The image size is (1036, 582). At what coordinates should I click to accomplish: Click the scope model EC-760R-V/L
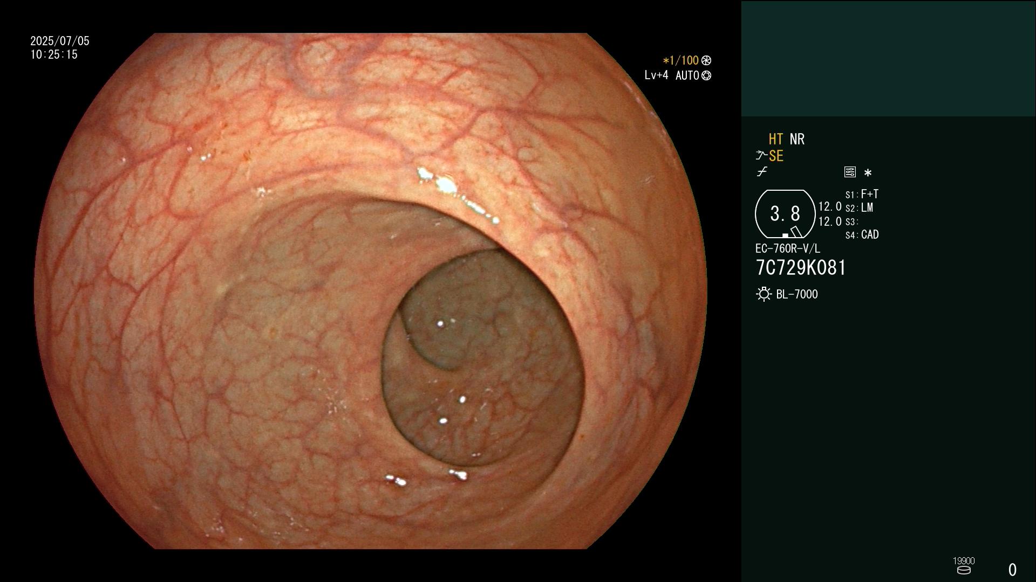(788, 248)
